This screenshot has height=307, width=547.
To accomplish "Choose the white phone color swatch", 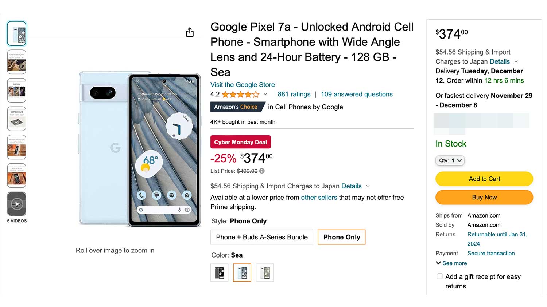I will pos(265,272).
